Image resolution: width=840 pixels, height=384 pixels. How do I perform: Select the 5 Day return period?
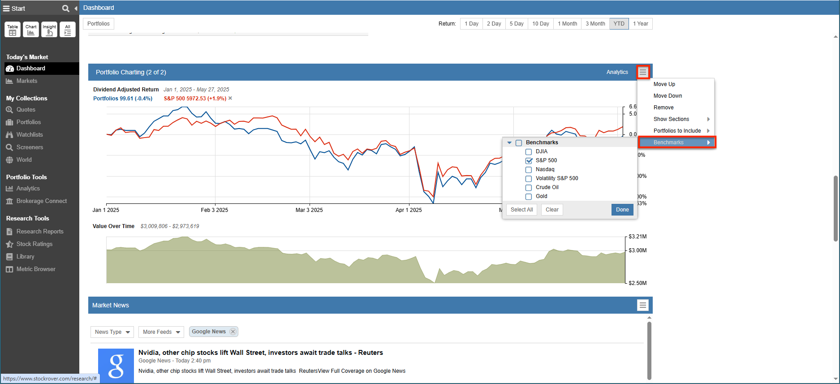tap(517, 24)
